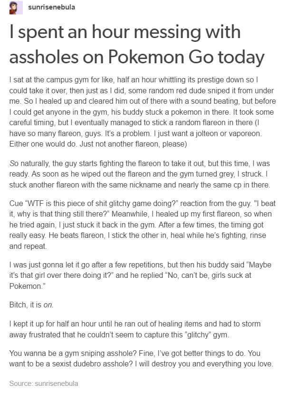Click sunrisenebula's avatar picture
Image resolution: width=287 pixels, height=394 pixels.
tap(16, 9)
